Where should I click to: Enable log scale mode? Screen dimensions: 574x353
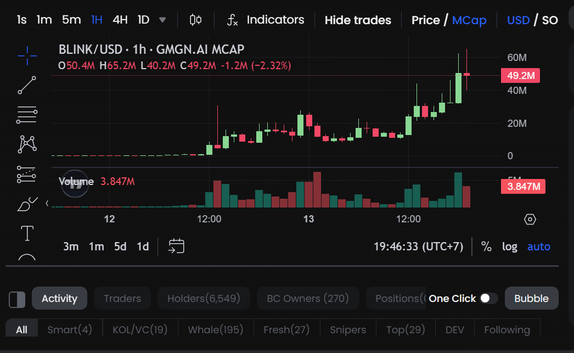pyautogui.click(x=509, y=246)
